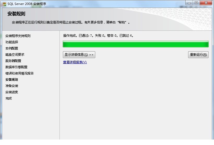214x145 pixels.
Task: Open the 查看详细报表(V) link
Action: [x=75, y=62]
